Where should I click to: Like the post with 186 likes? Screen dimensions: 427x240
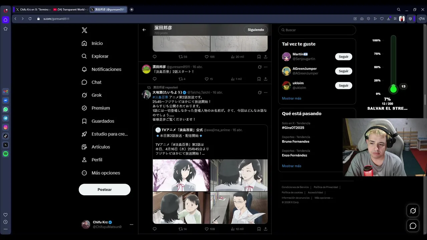(209, 57)
